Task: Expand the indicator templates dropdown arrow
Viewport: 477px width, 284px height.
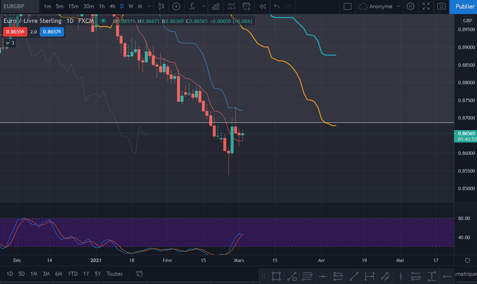Action: (x=203, y=6)
